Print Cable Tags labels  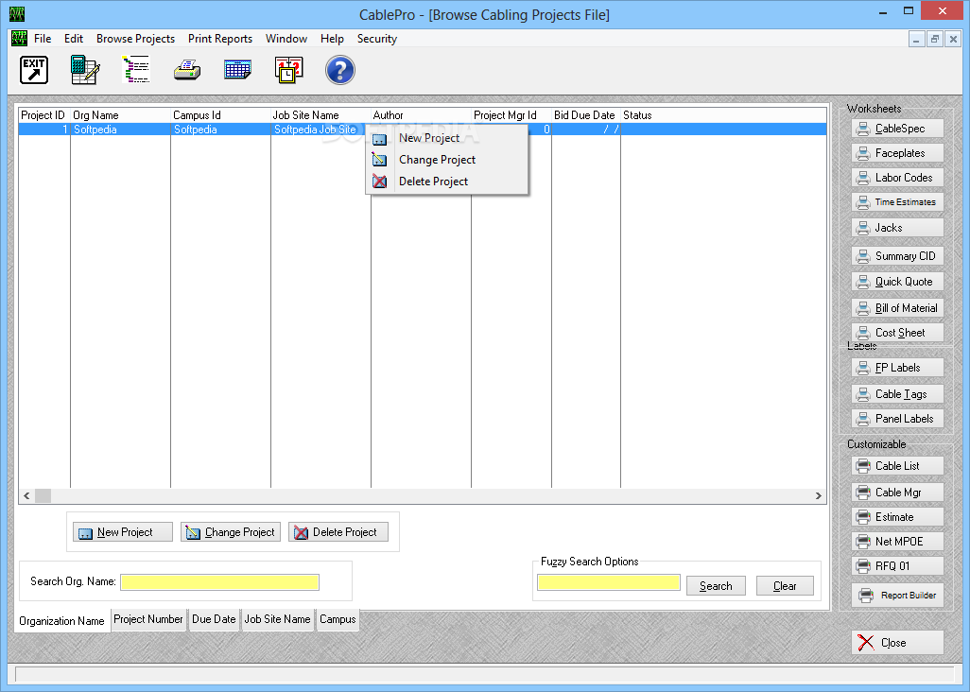coord(897,394)
